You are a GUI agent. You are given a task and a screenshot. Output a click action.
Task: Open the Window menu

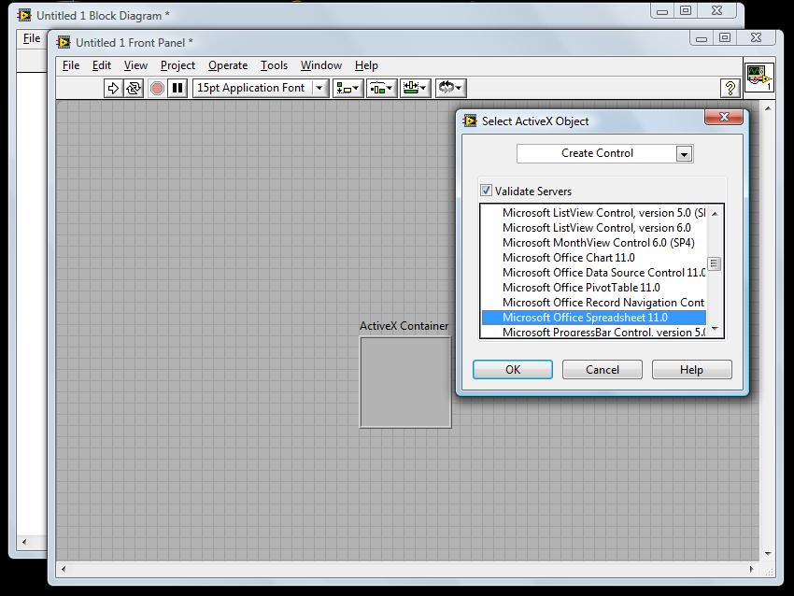(321, 65)
